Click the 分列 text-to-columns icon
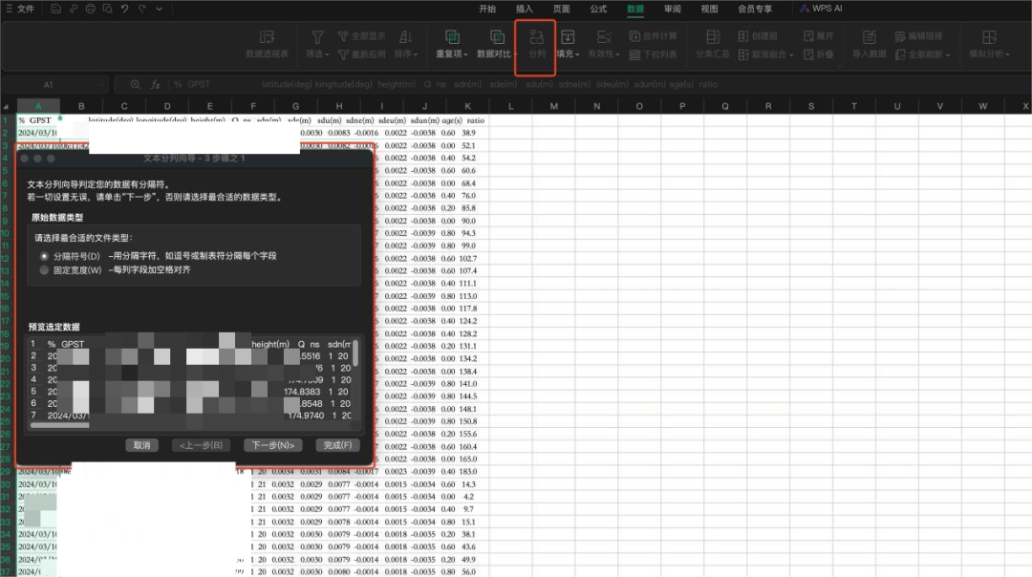The width and height of the screenshot is (1032, 577). [x=536, y=37]
